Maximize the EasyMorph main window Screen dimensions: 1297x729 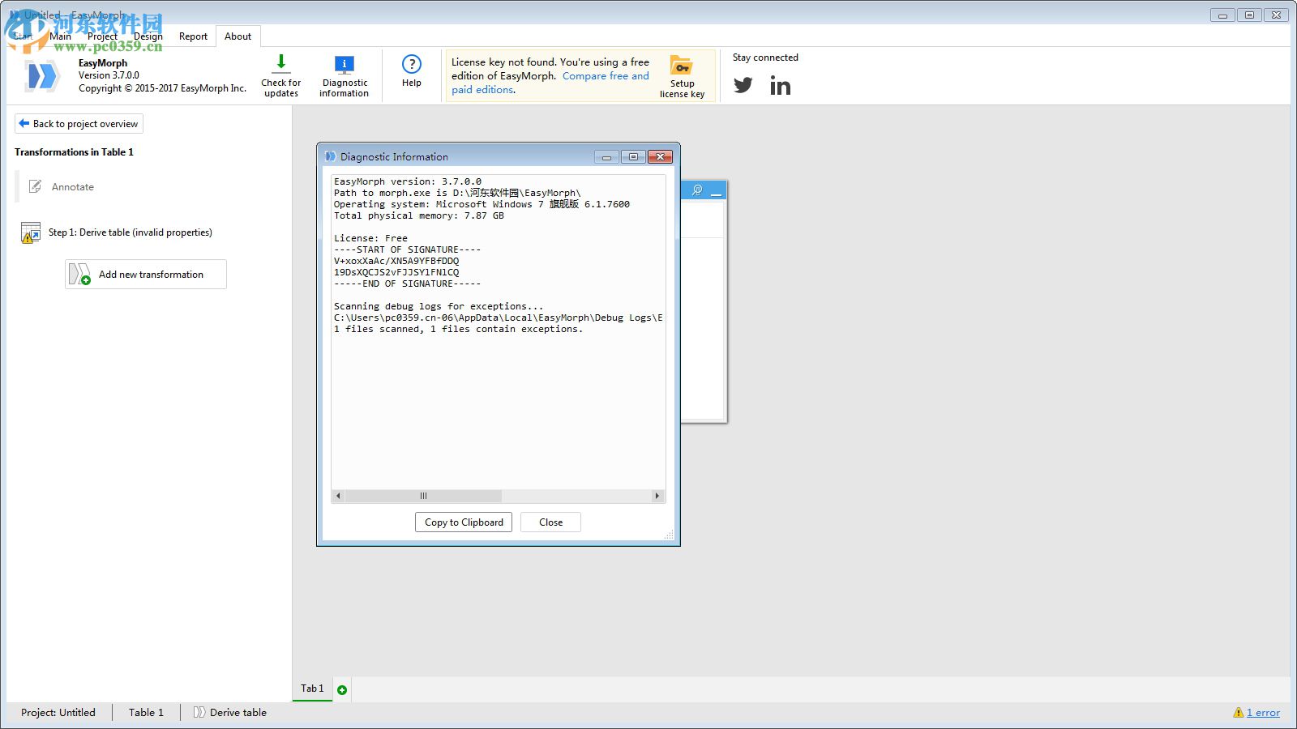click(x=1249, y=15)
